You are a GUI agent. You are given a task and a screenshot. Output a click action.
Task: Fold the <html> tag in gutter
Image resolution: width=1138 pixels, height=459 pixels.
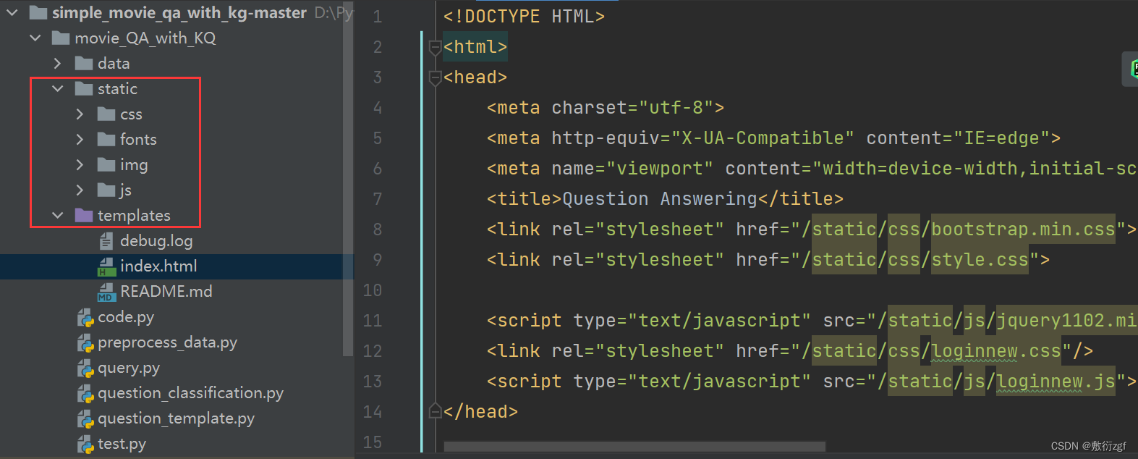[x=435, y=47]
